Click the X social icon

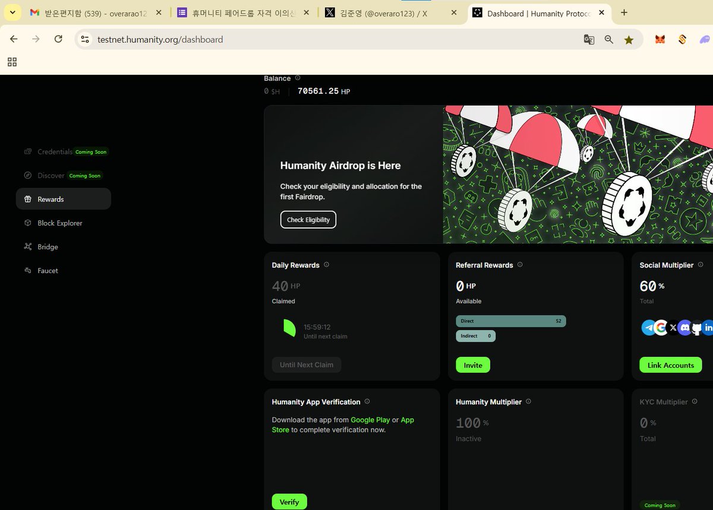coord(673,327)
